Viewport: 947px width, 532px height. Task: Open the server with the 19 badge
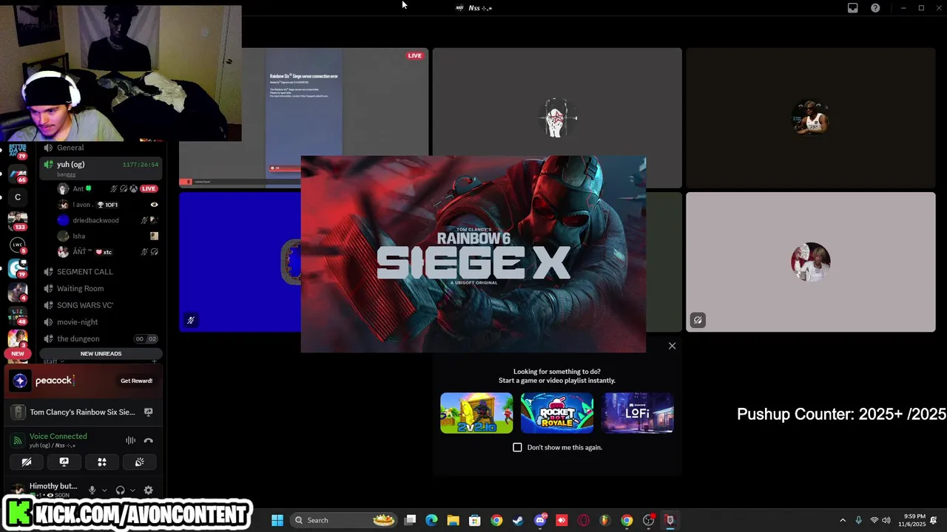coord(17,268)
